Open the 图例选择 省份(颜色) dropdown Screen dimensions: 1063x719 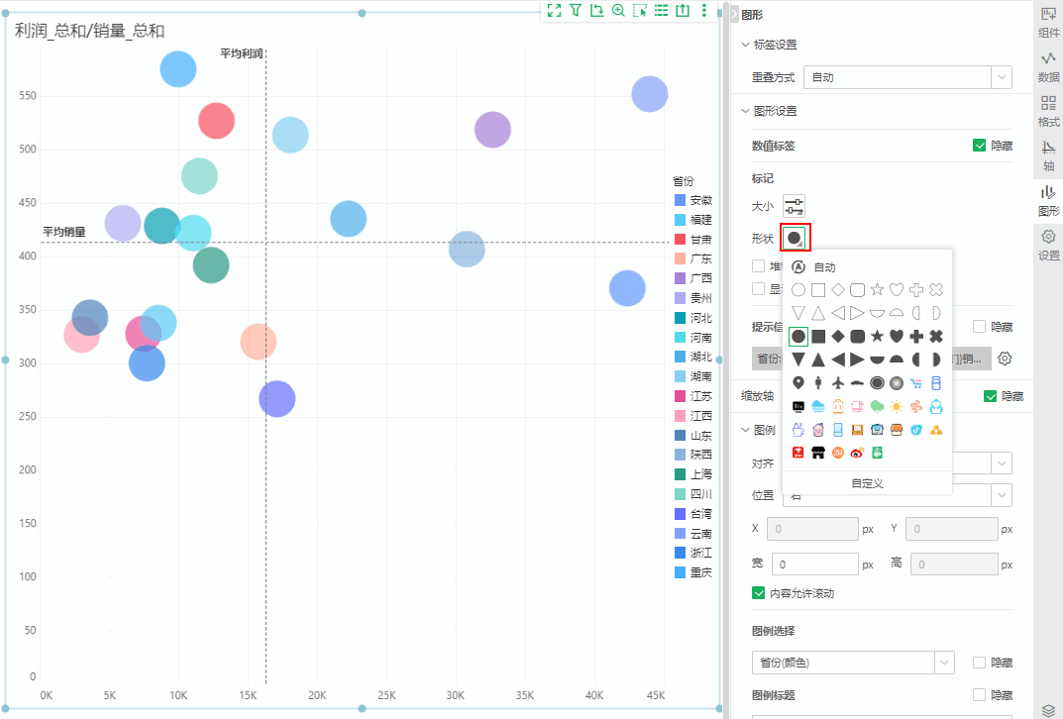945,663
